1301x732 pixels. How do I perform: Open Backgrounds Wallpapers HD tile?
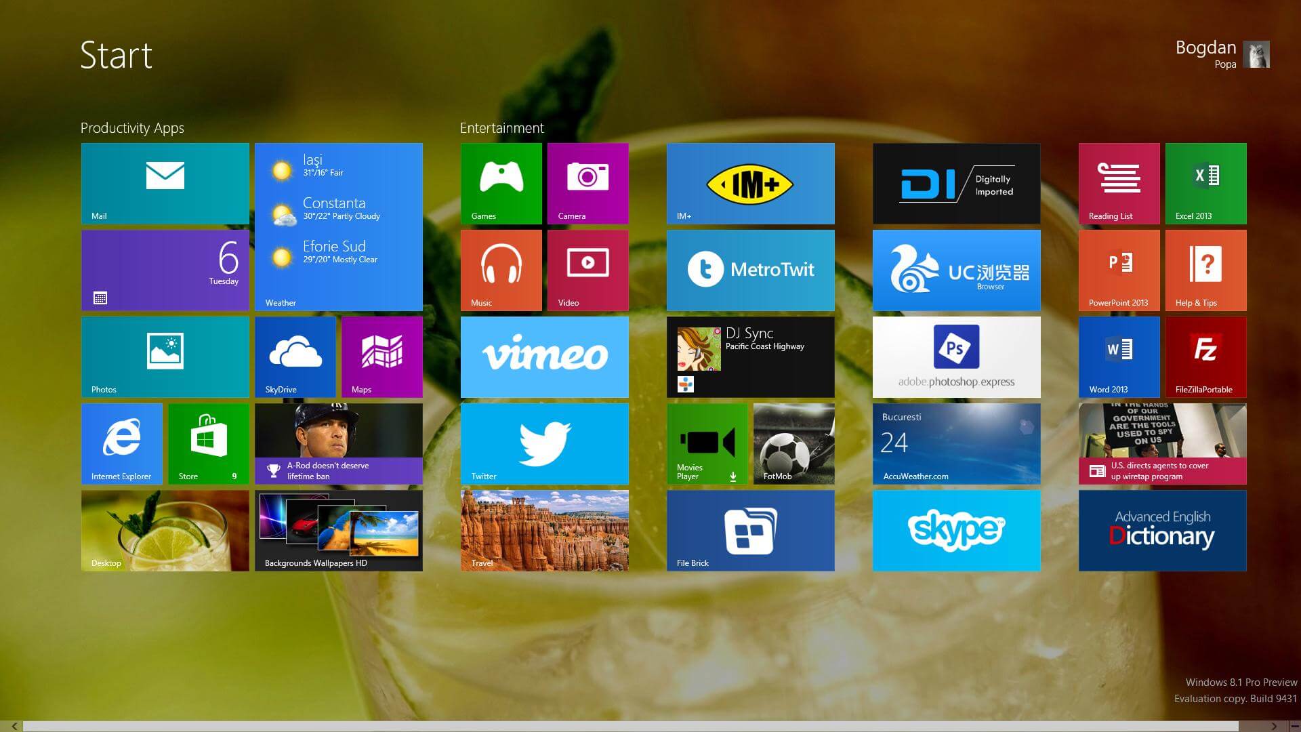[x=339, y=531]
